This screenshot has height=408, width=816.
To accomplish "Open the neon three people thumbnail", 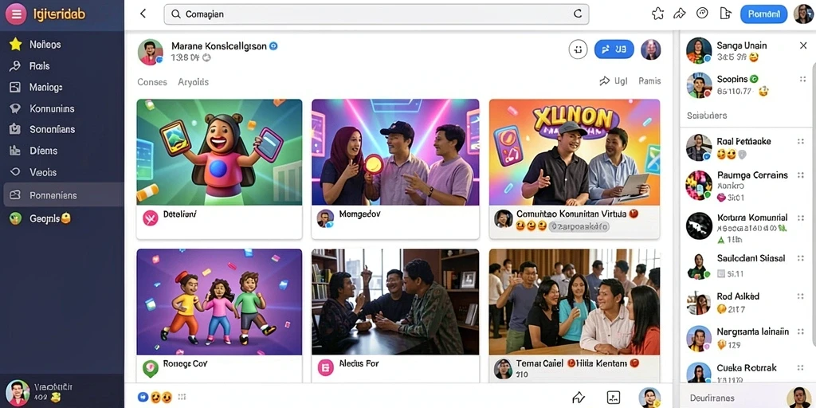I will tap(395, 152).
